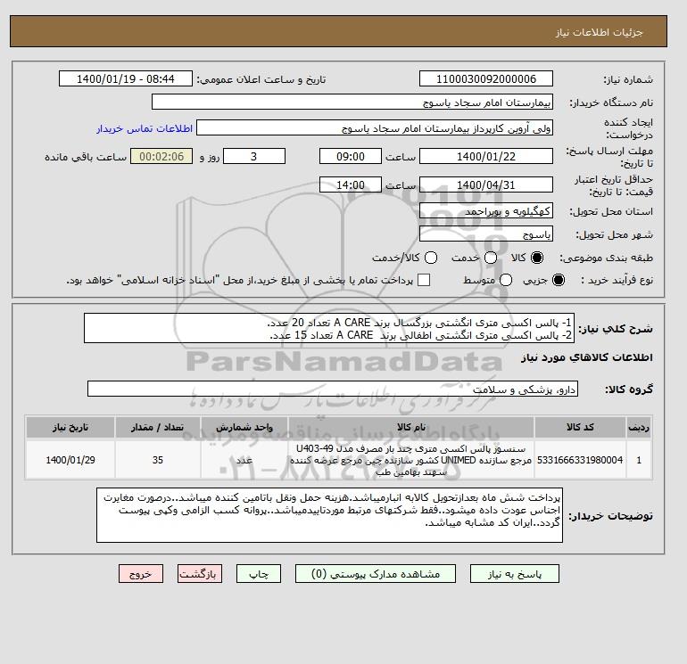Choose the متوسط purchase process radio
This screenshot has height=664, width=687.
point(506,280)
